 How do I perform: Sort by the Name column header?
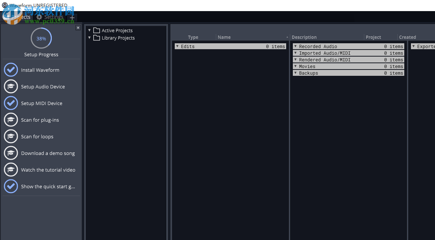pyautogui.click(x=224, y=37)
